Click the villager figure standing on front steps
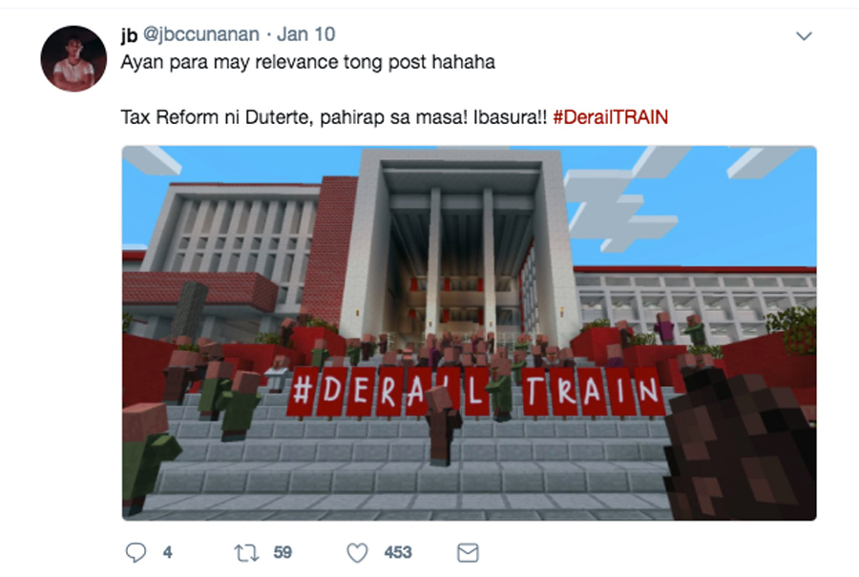859x577 pixels. tap(443, 424)
